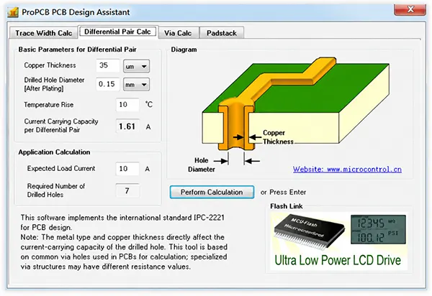The width and height of the screenshot is (432, 296).
Task: Click the Expected Load Current field
Action: [127, 169]
